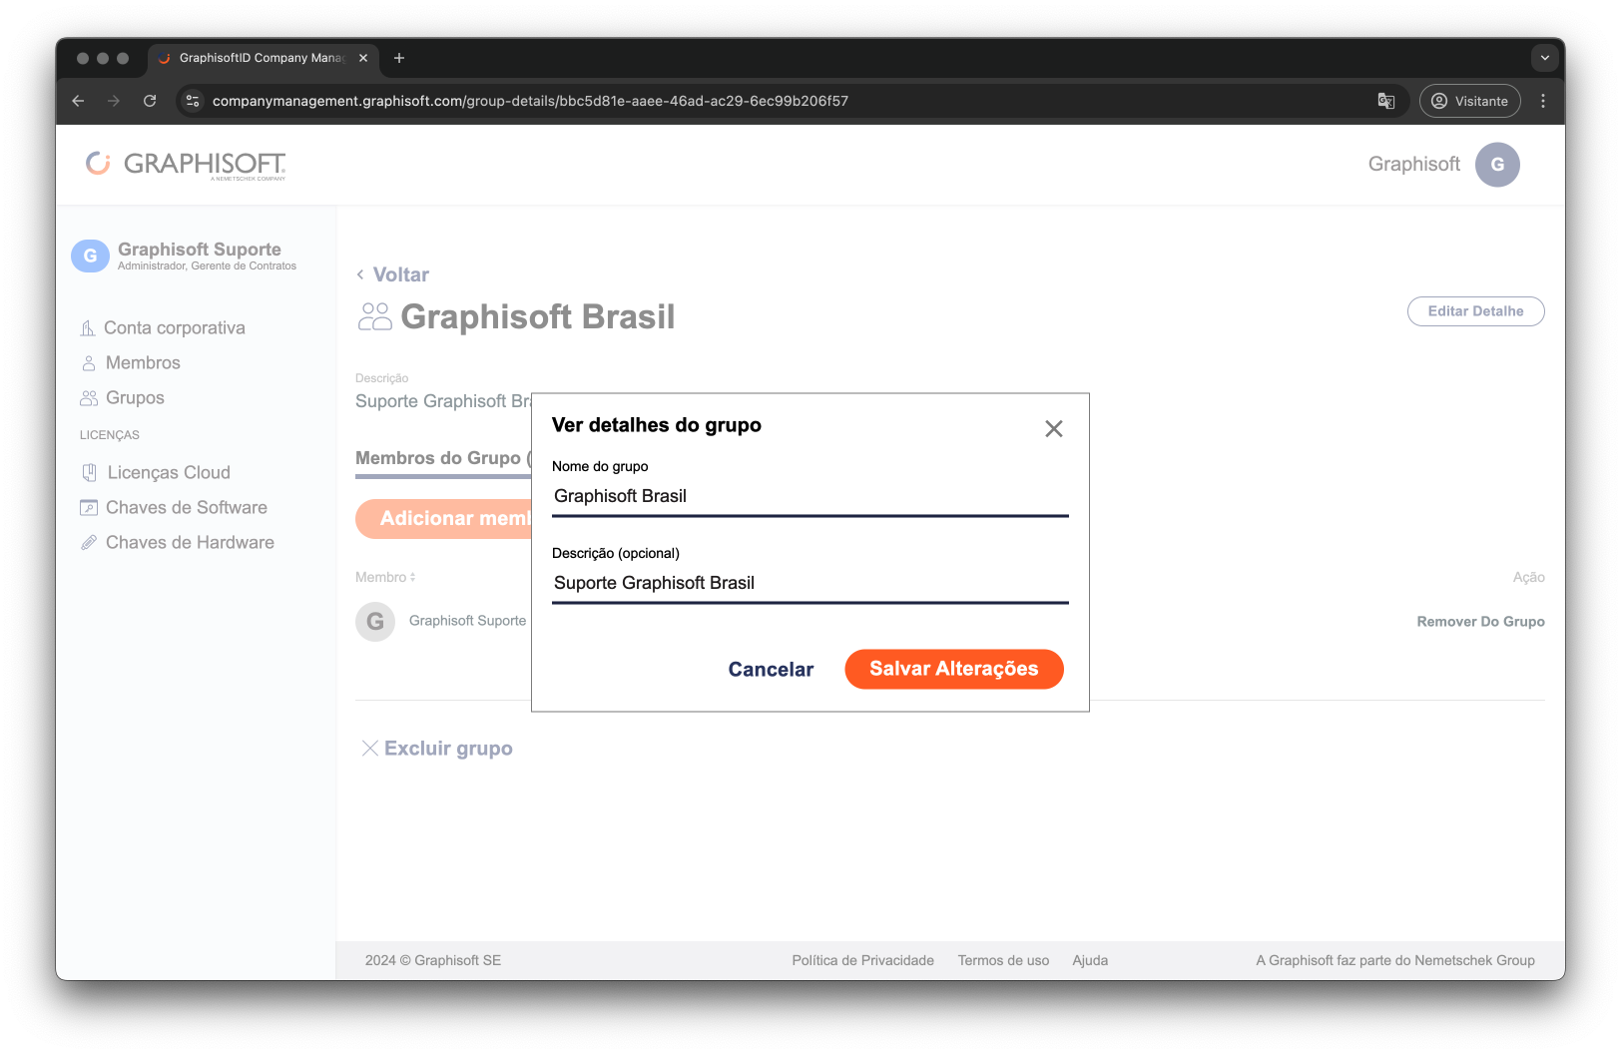The image size is (1621, 1054).
Task: Expand the tab search dropdown arrow
Action: tap(1544, 58)
